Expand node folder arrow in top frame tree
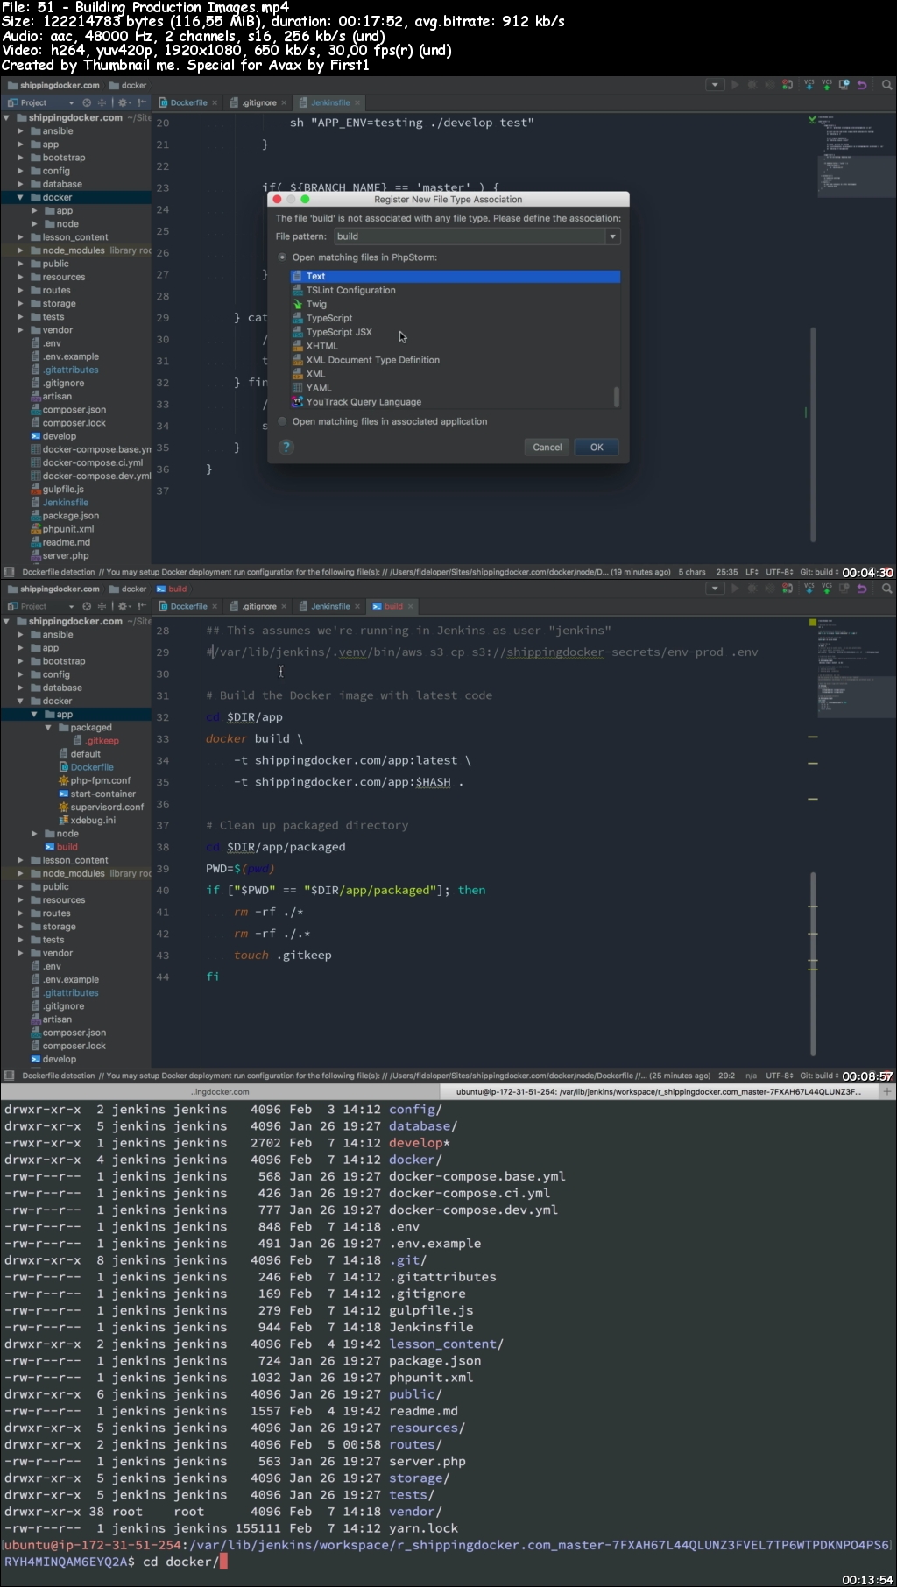This screenshot has height=1587, width=897. 34,224
